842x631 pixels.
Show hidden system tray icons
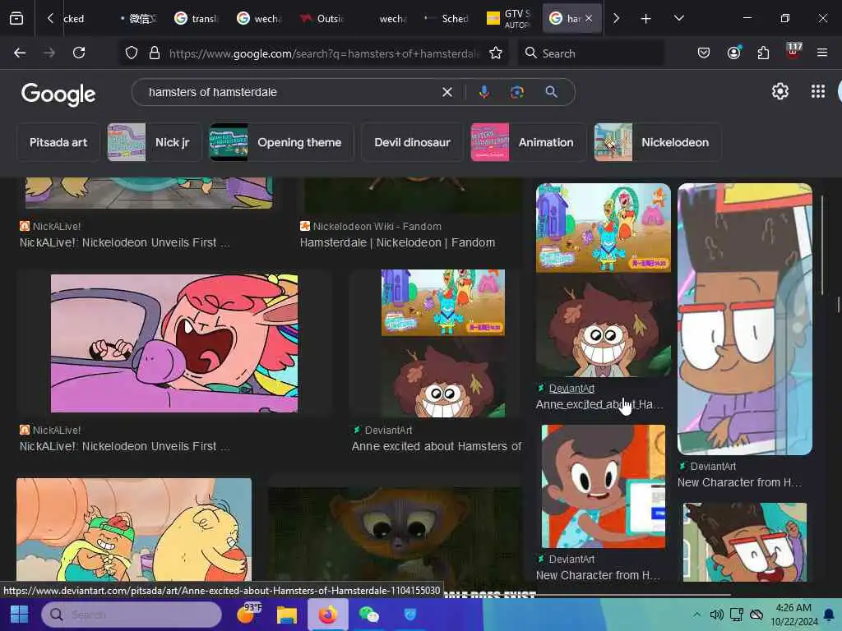[x=696, y=615]
